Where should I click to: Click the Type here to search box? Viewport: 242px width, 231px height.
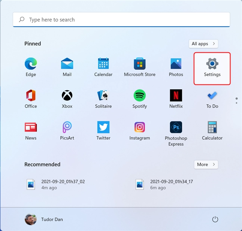point(121,19)
